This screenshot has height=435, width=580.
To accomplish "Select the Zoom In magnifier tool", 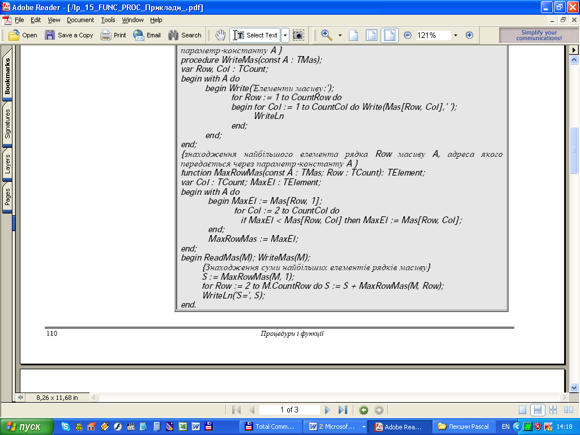I will click(326, 35).
